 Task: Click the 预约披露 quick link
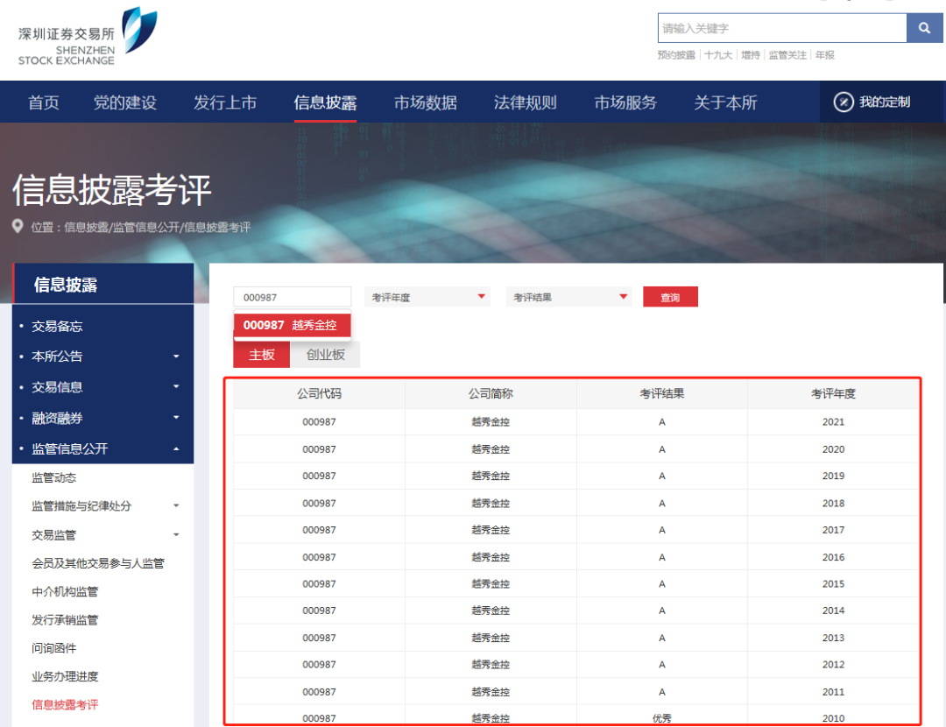[x=676, y=54]
